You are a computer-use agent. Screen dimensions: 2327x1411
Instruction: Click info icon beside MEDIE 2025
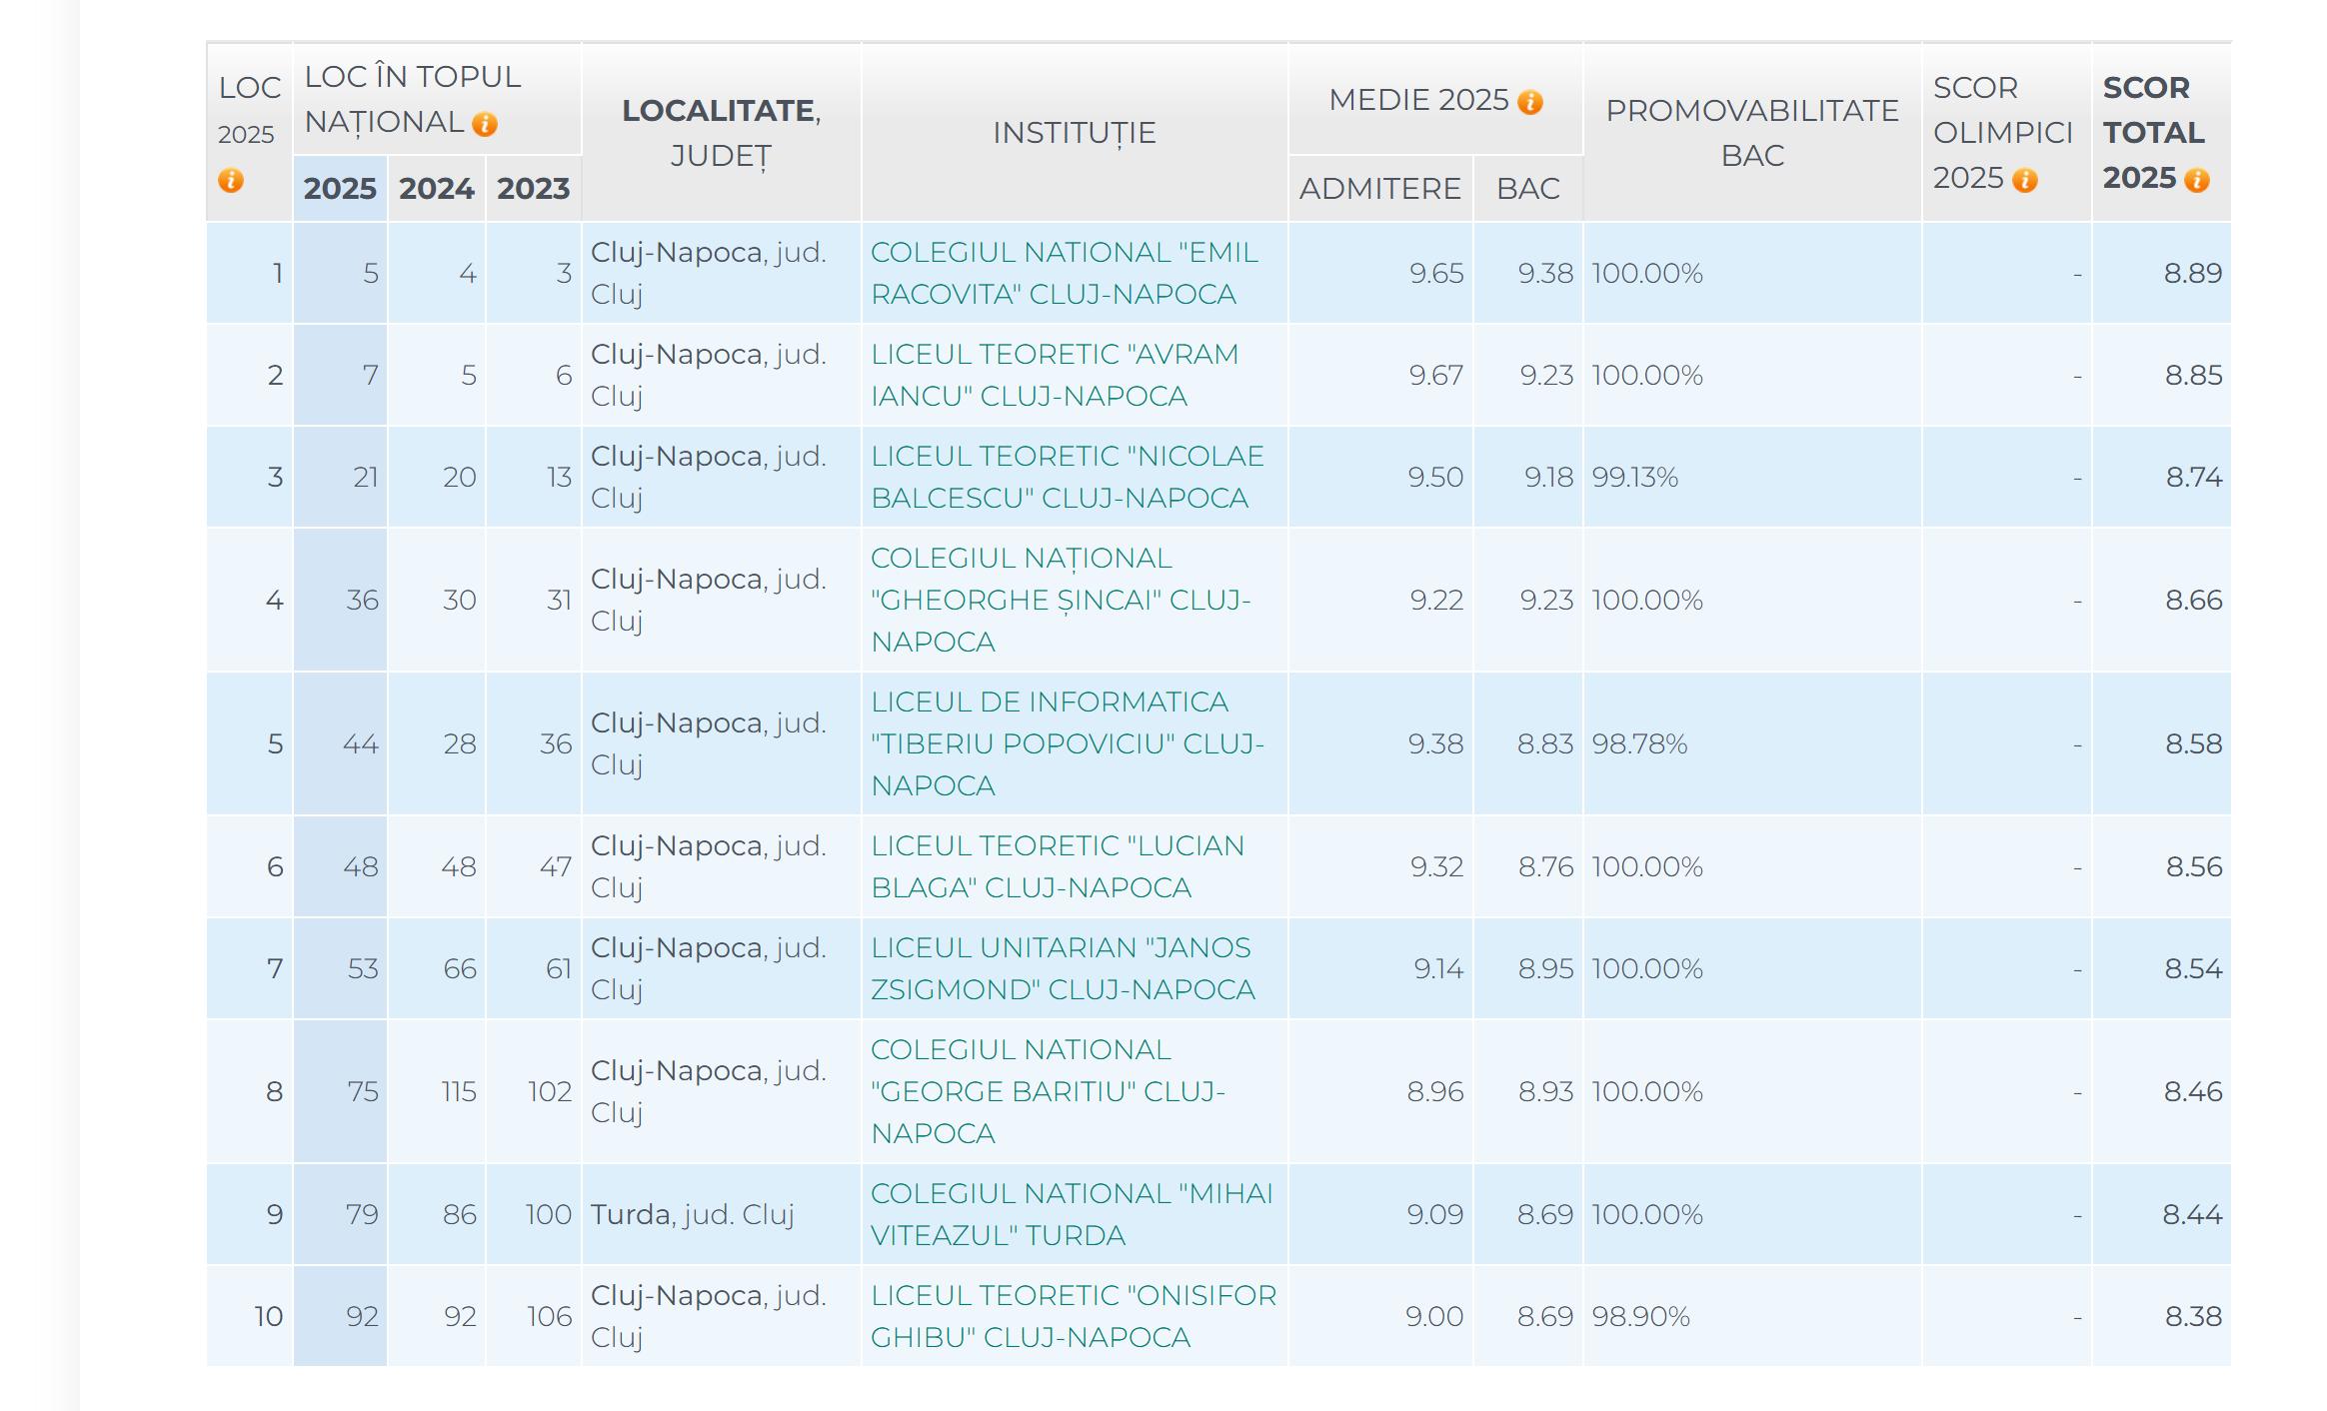(1529, 102)
